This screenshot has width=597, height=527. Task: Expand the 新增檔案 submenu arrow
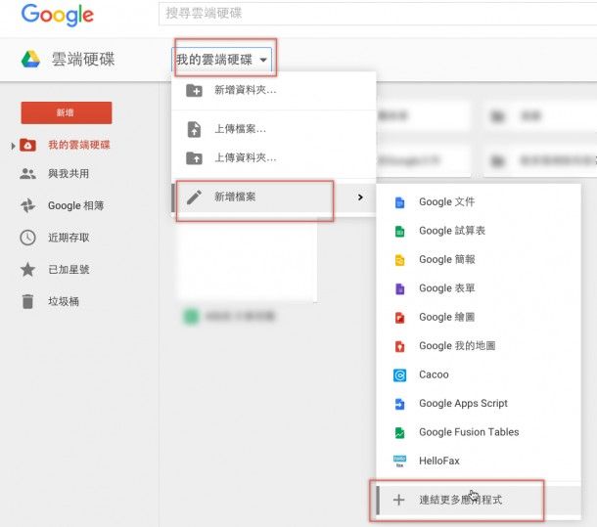point(360,198)
